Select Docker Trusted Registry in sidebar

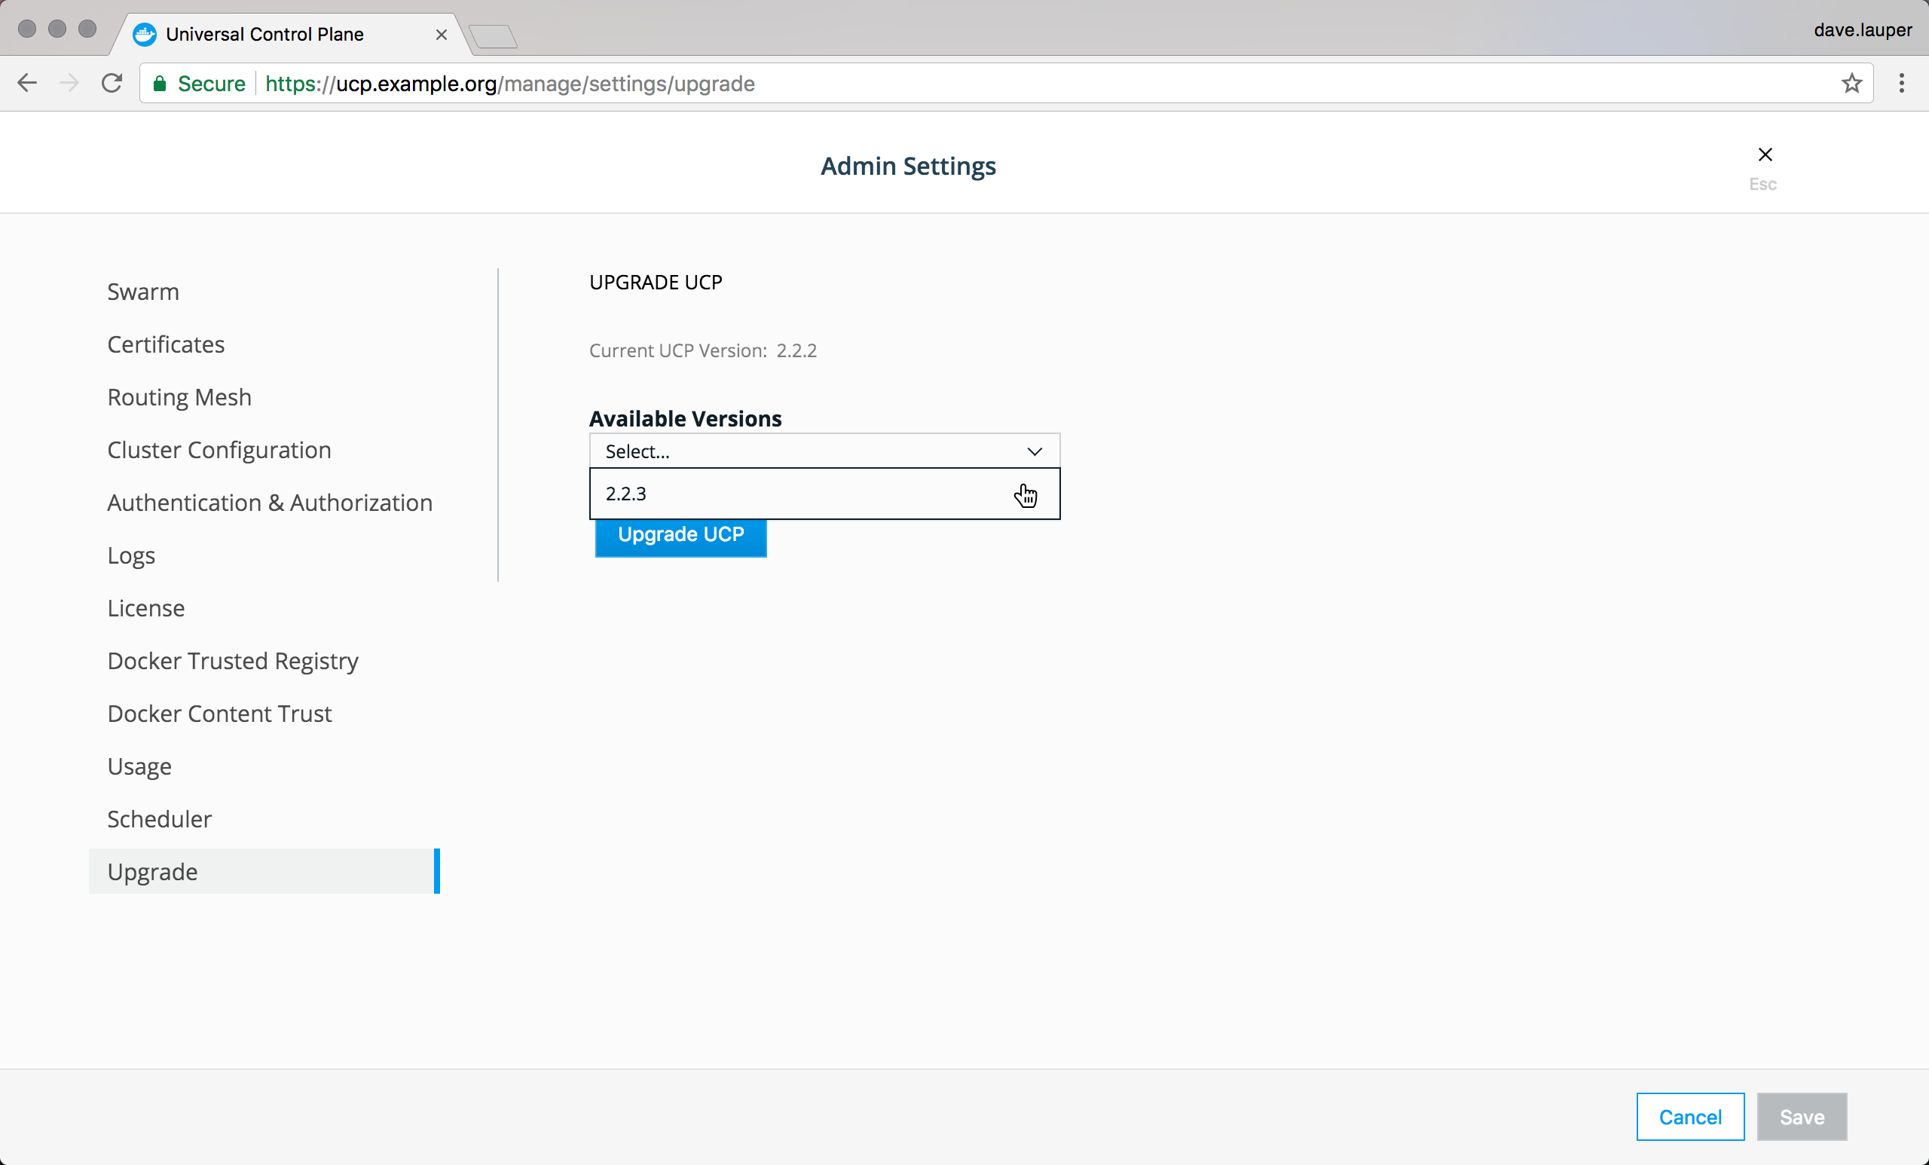click(x=233, y=661)
